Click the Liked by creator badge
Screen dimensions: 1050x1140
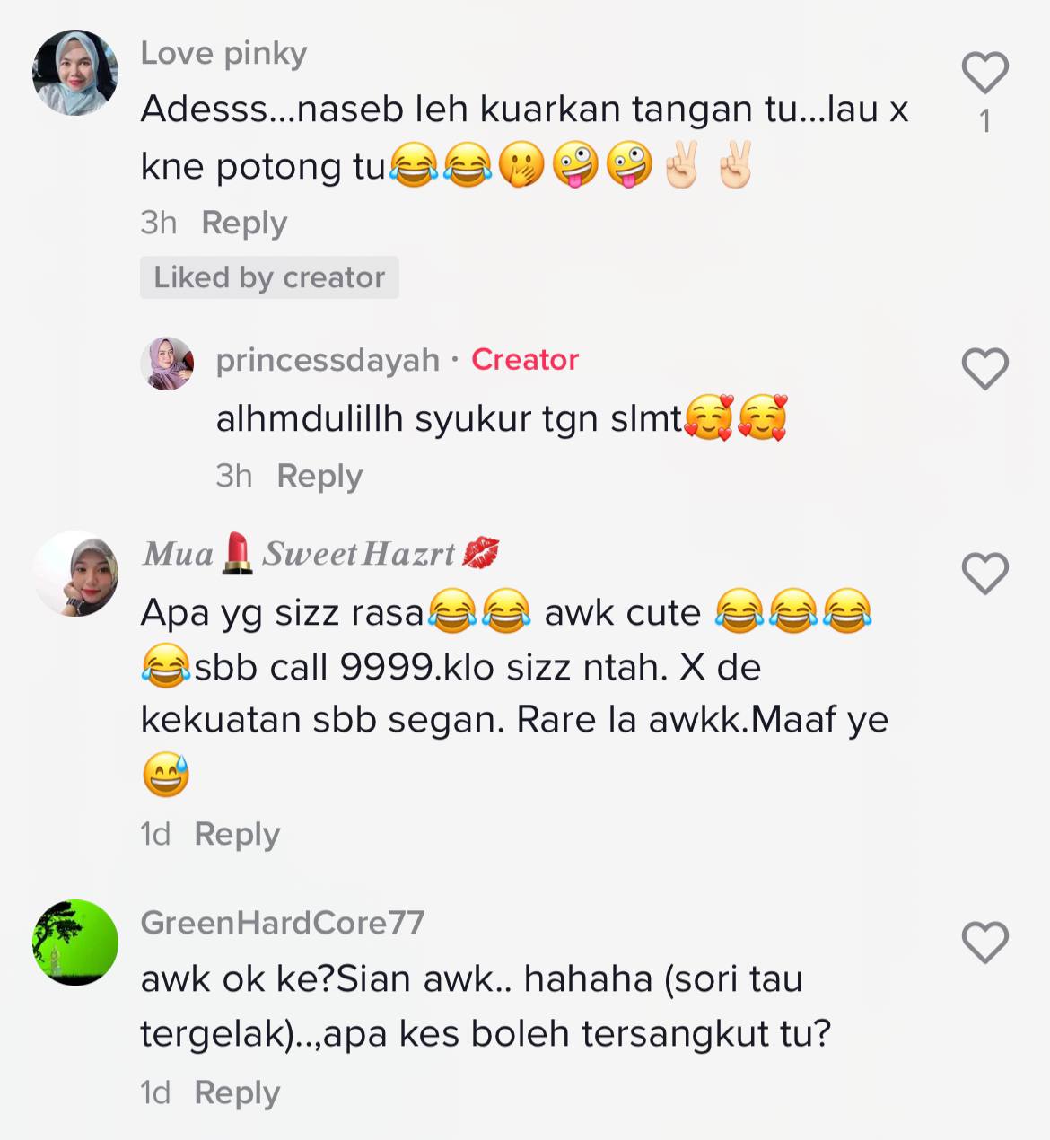(x=269, y=277)
